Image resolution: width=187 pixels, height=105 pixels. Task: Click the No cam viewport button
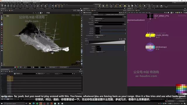78,15
